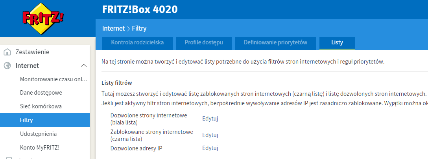Edit the Dozwolone adresy IP list
This screenshot has width=428, height=159.
(x=210, y=148)
